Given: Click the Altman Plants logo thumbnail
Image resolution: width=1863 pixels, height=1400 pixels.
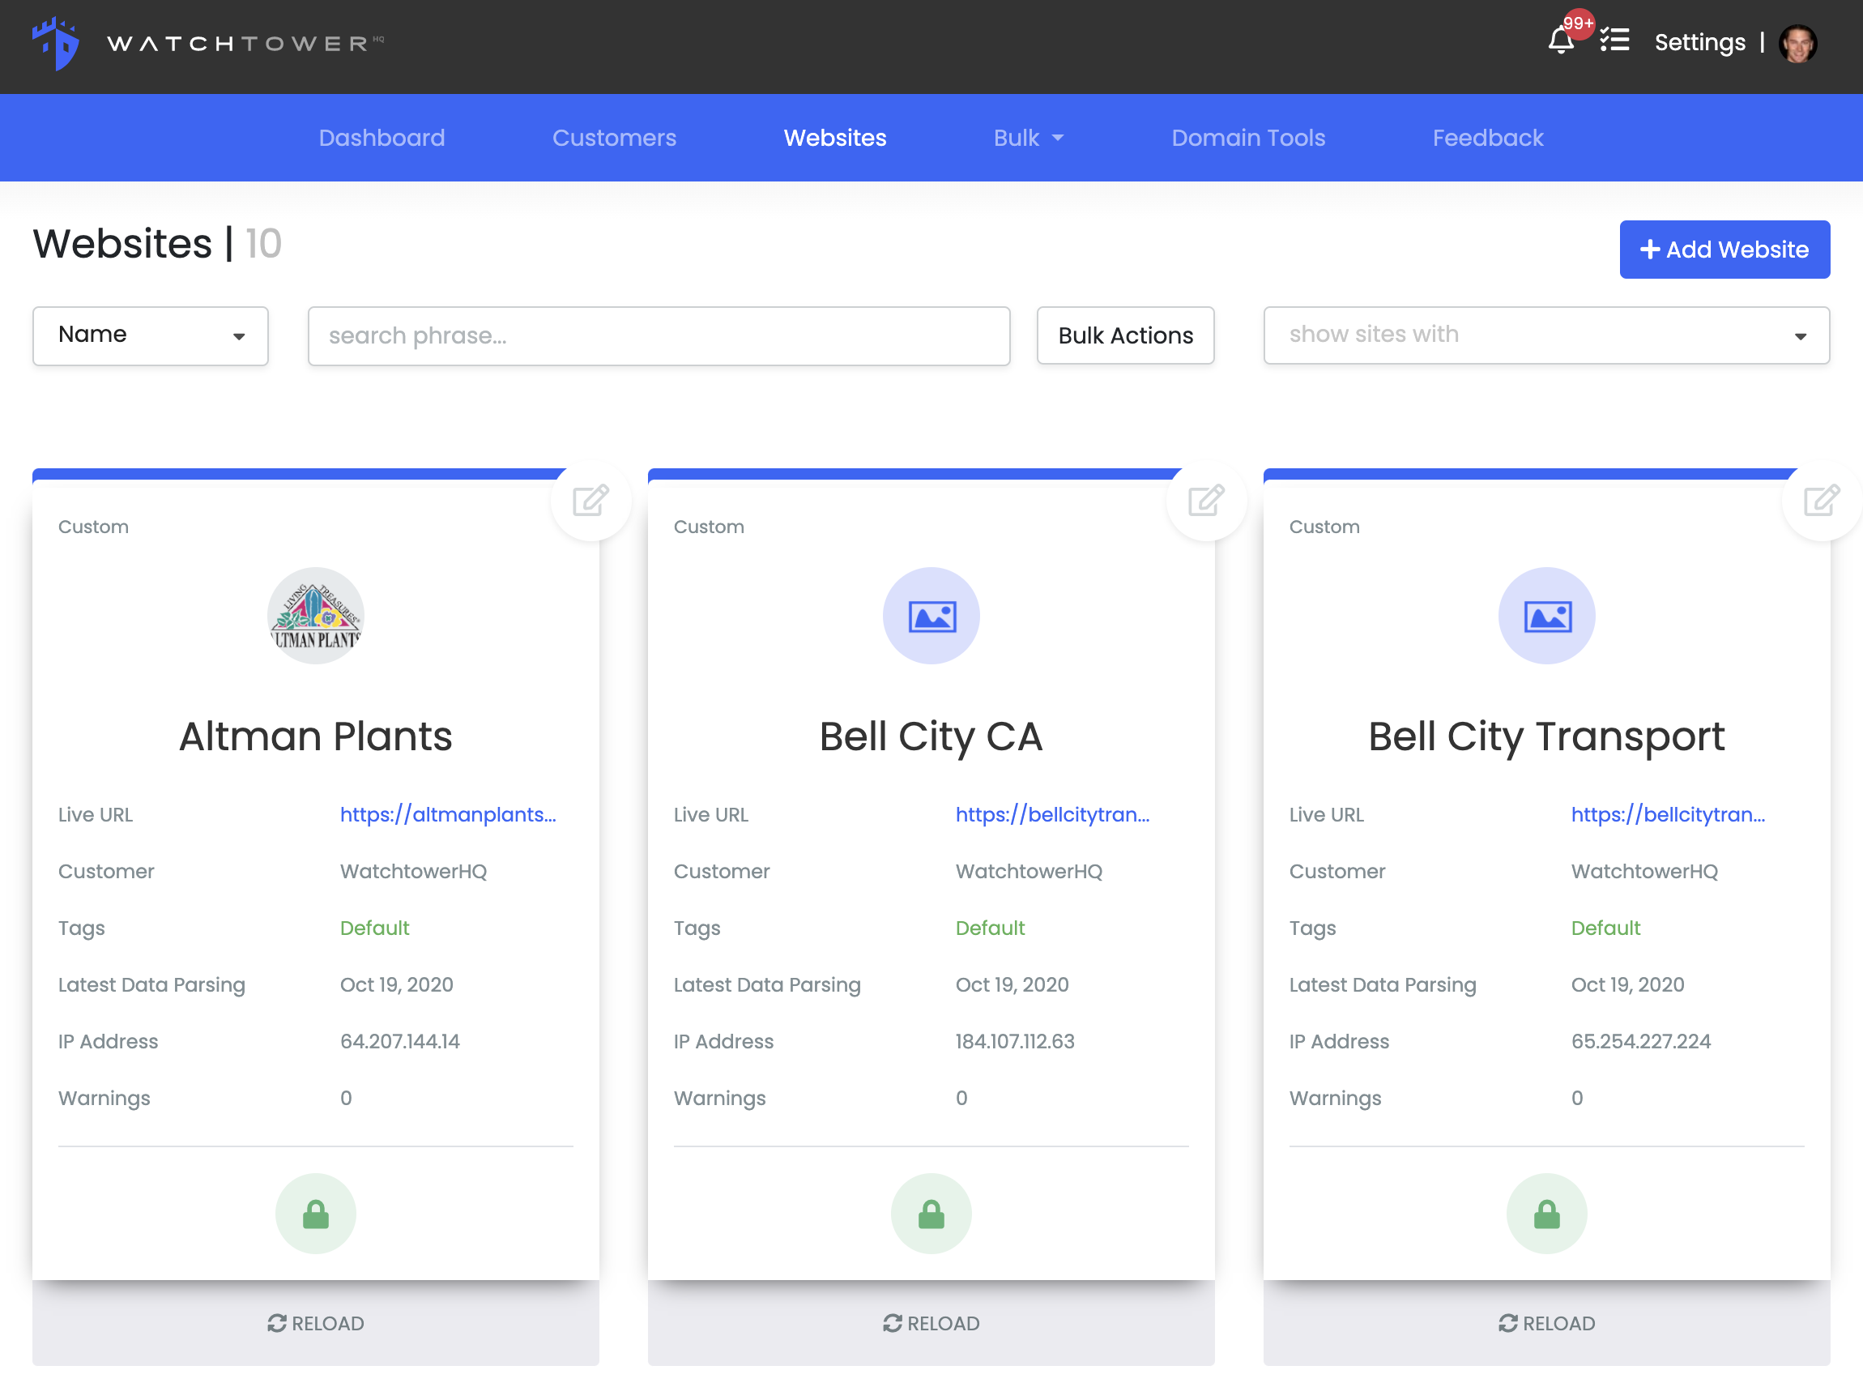Looking at the screenshot, I should click(x=316, y=616).
